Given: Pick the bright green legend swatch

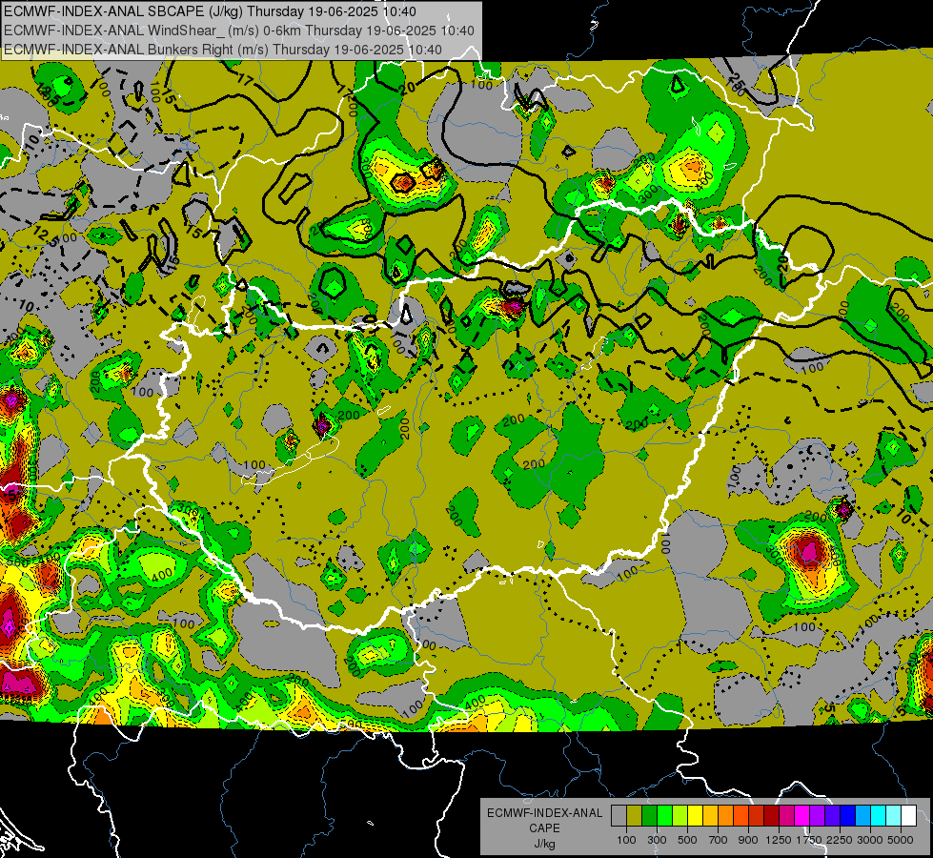Looking at the screenshot, I should click(664, 816).
